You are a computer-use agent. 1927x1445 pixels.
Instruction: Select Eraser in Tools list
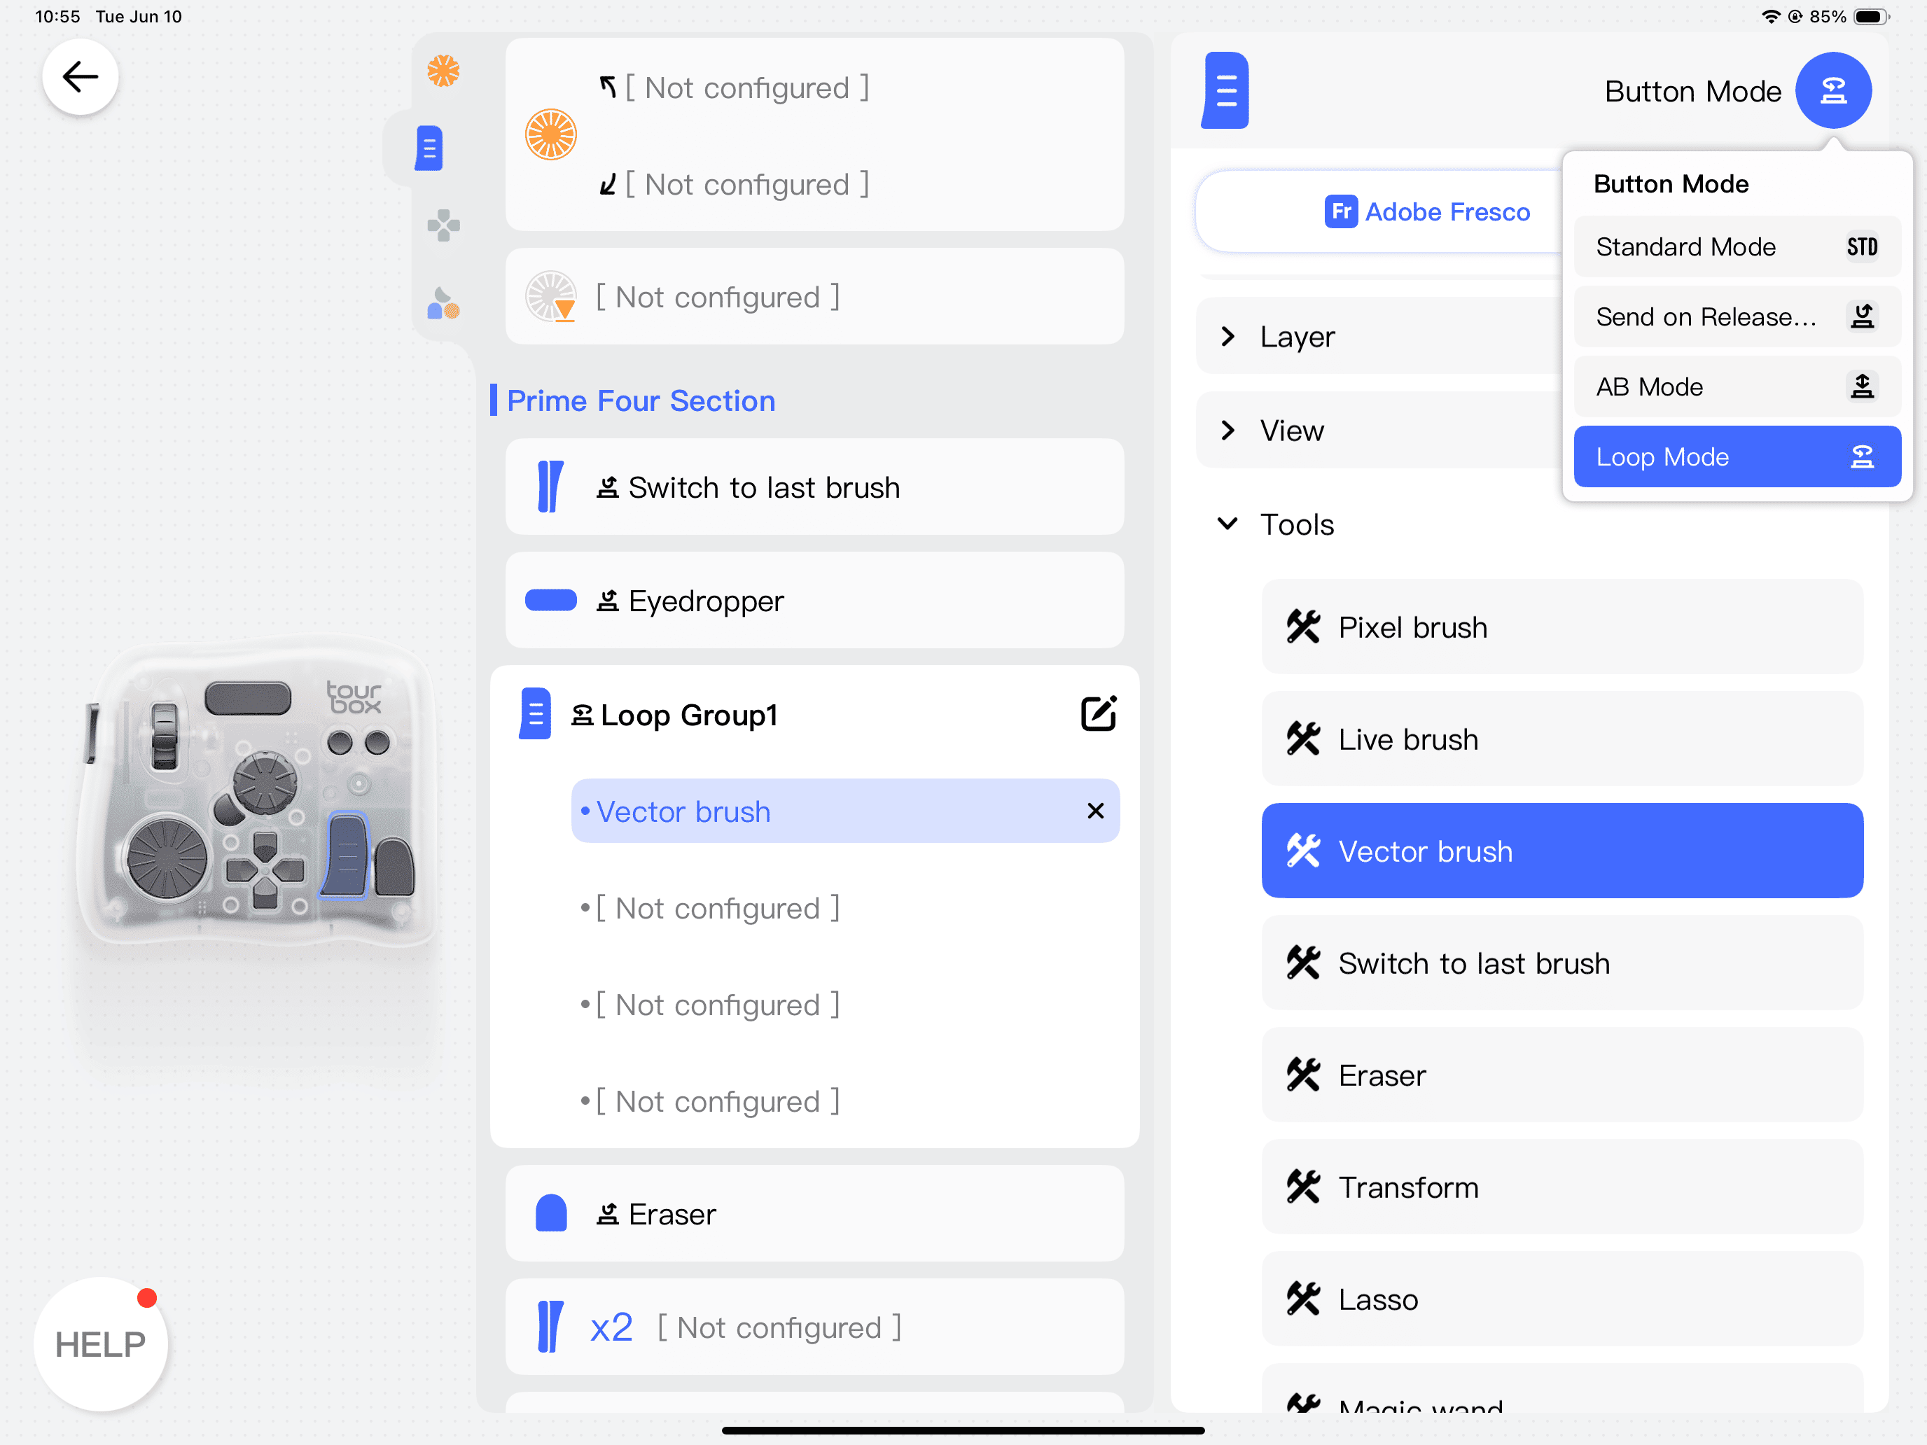(1562, 1075)
